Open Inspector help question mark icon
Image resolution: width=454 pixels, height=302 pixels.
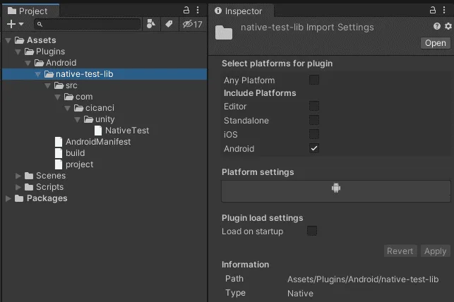[x=437, y=26]
